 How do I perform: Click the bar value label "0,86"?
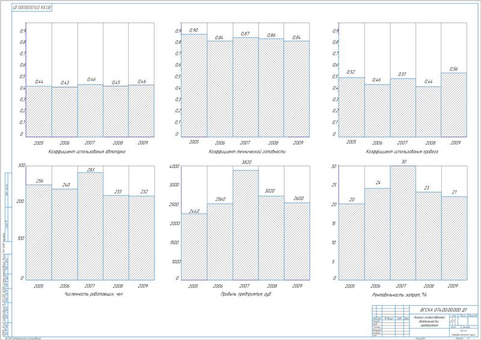pyautogui.click(x=271, y=35)
